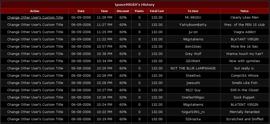The image size is (270, 124).
Task: Select the GSXMatt user cell
Action: [x=193, y=61]
